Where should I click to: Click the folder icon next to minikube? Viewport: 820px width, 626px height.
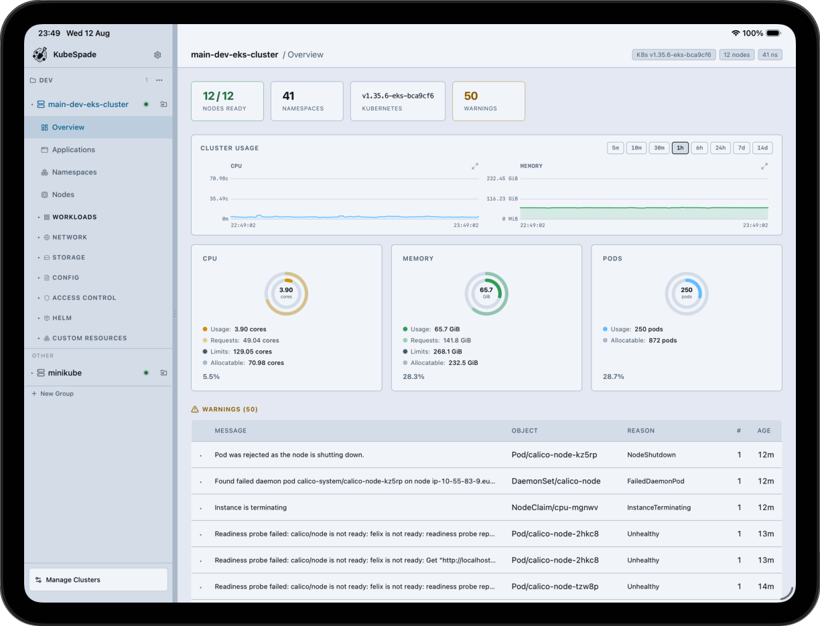(163, 373)
